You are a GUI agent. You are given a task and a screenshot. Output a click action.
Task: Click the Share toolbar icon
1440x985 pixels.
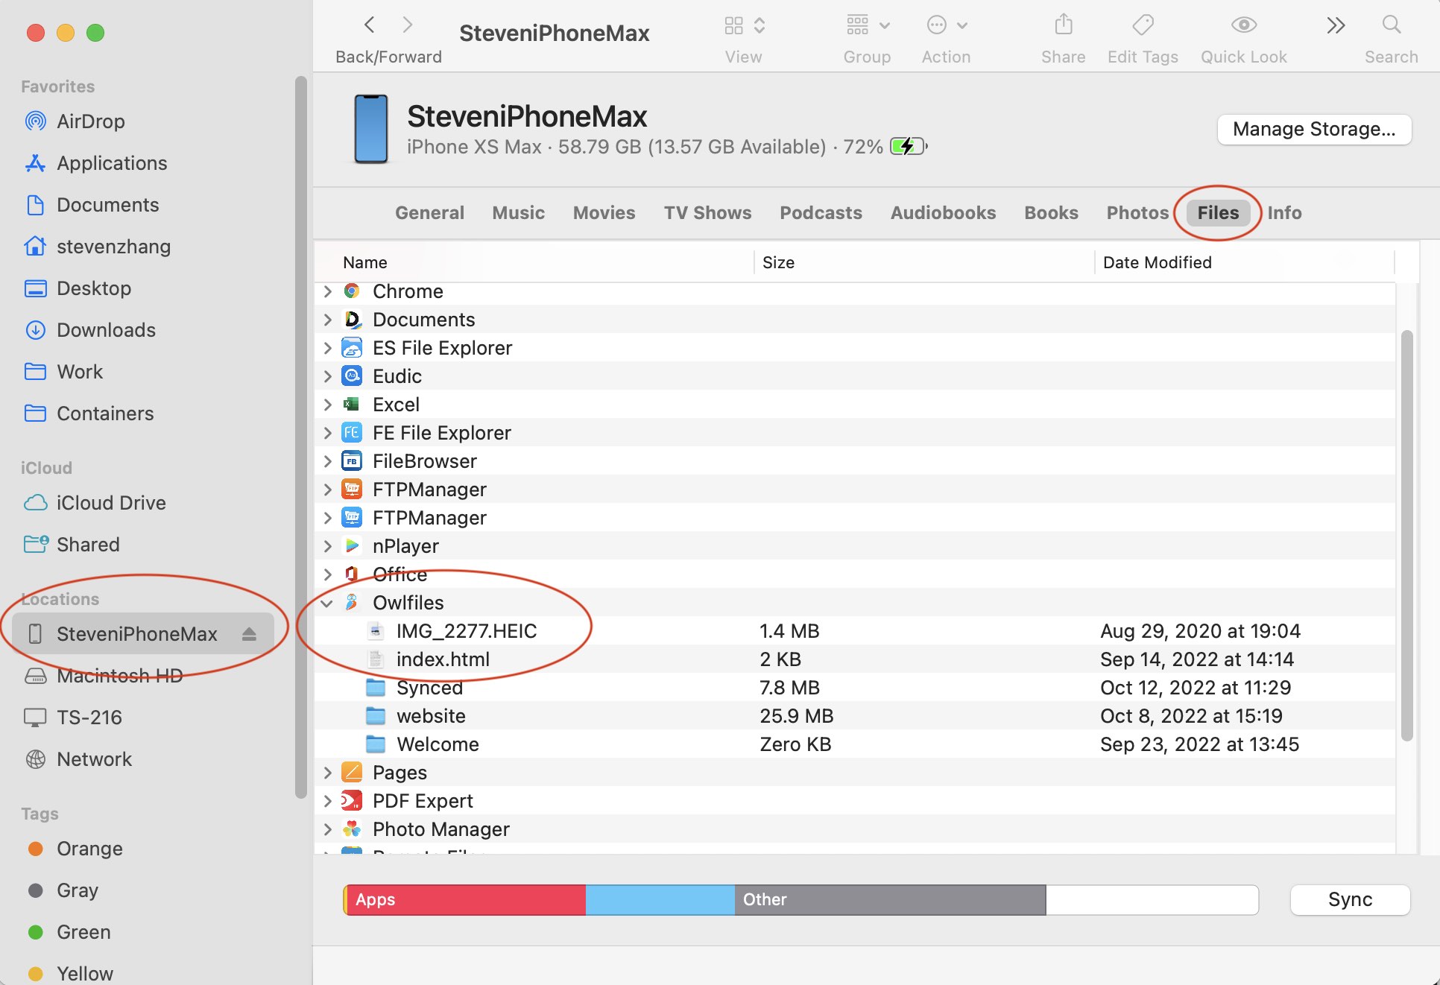click(x=1064, y=25)
